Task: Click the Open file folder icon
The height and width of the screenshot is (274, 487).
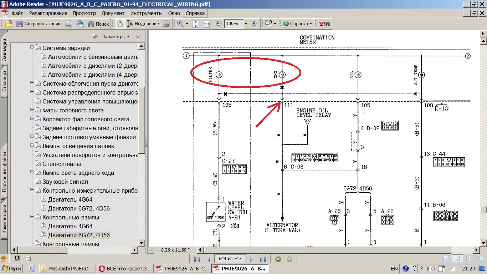Action: pyautogui.click(x=9, y=24)
